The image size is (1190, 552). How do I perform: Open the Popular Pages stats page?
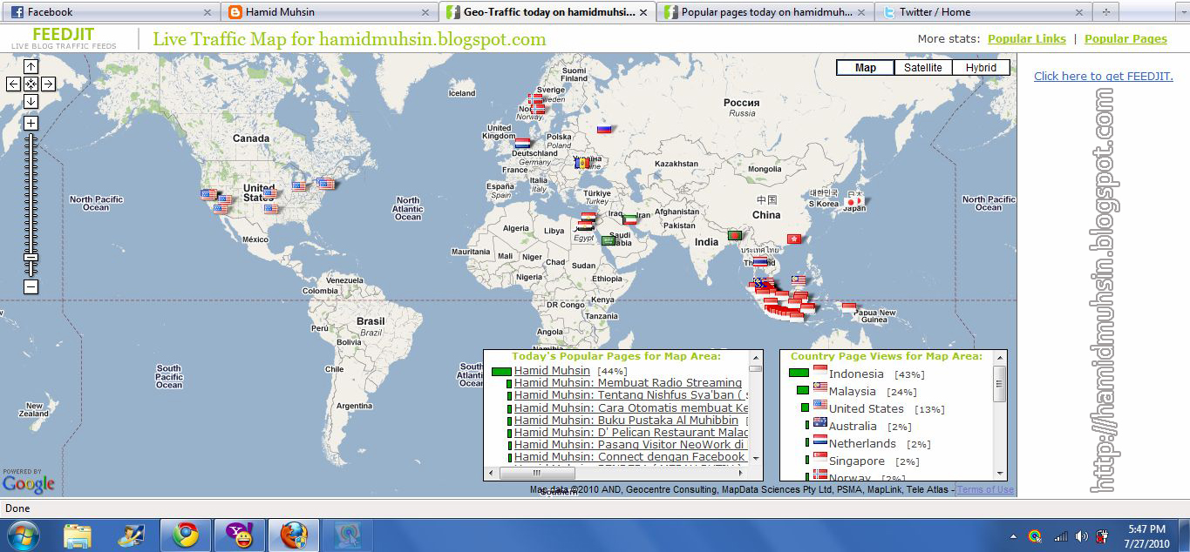(1125, 39)
